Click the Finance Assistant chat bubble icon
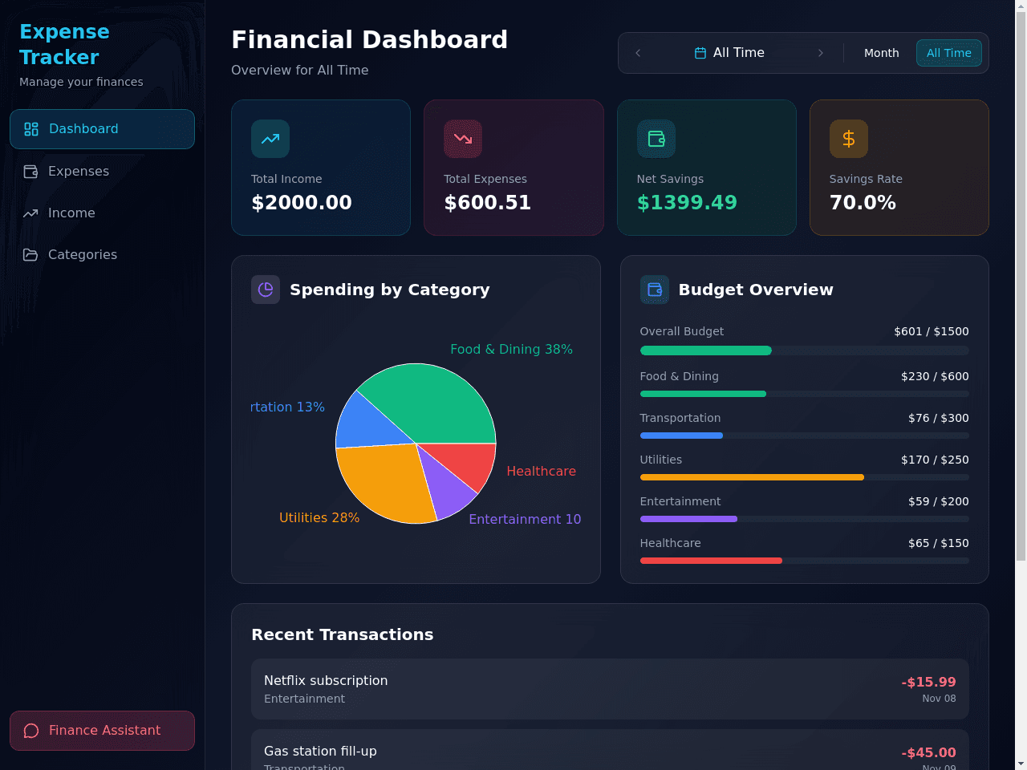The width and height of the screenshot is (1027, 770). (x=31, y=731)
